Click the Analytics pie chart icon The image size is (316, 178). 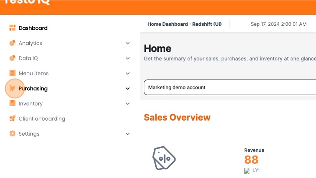[12, 43]
